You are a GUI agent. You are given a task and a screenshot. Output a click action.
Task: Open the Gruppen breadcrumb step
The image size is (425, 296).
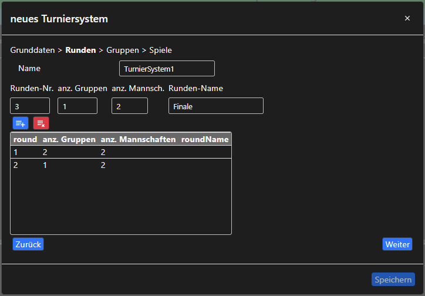click(123, 50)
